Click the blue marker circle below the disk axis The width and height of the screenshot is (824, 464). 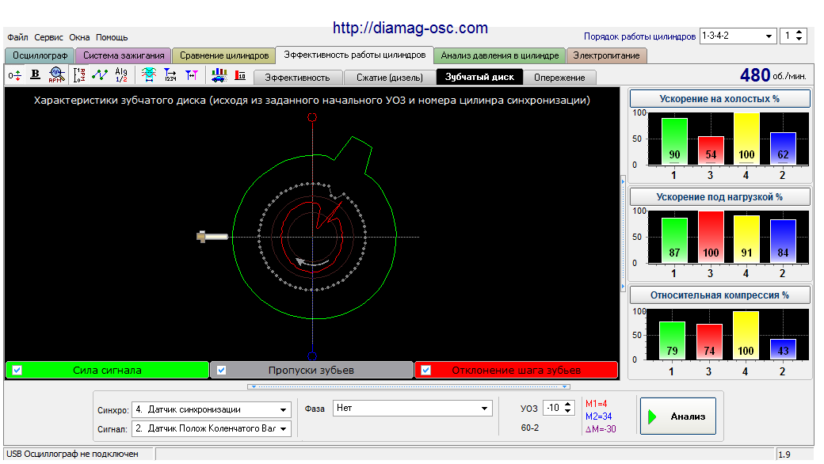coord(312,356)
